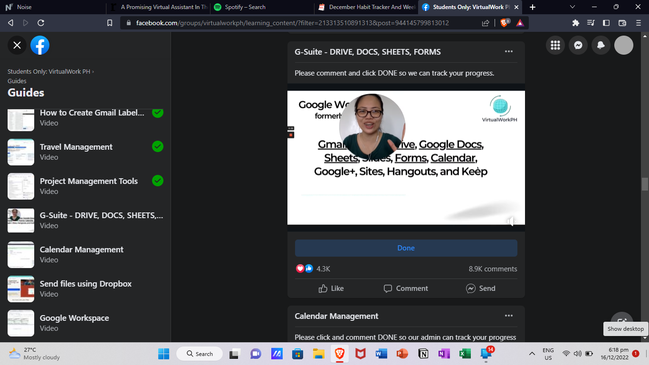Switch to A Promising Virtual Assistant tab

click(x=158, y=7)
